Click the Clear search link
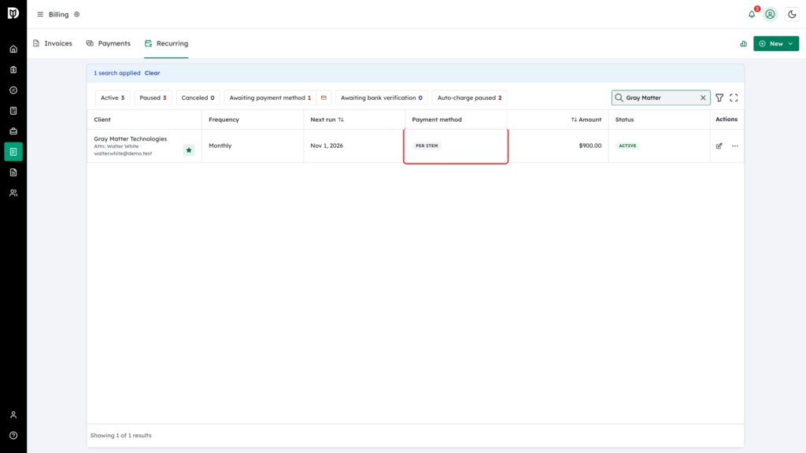This screenshot has width=806, height=453. point(152,73)
